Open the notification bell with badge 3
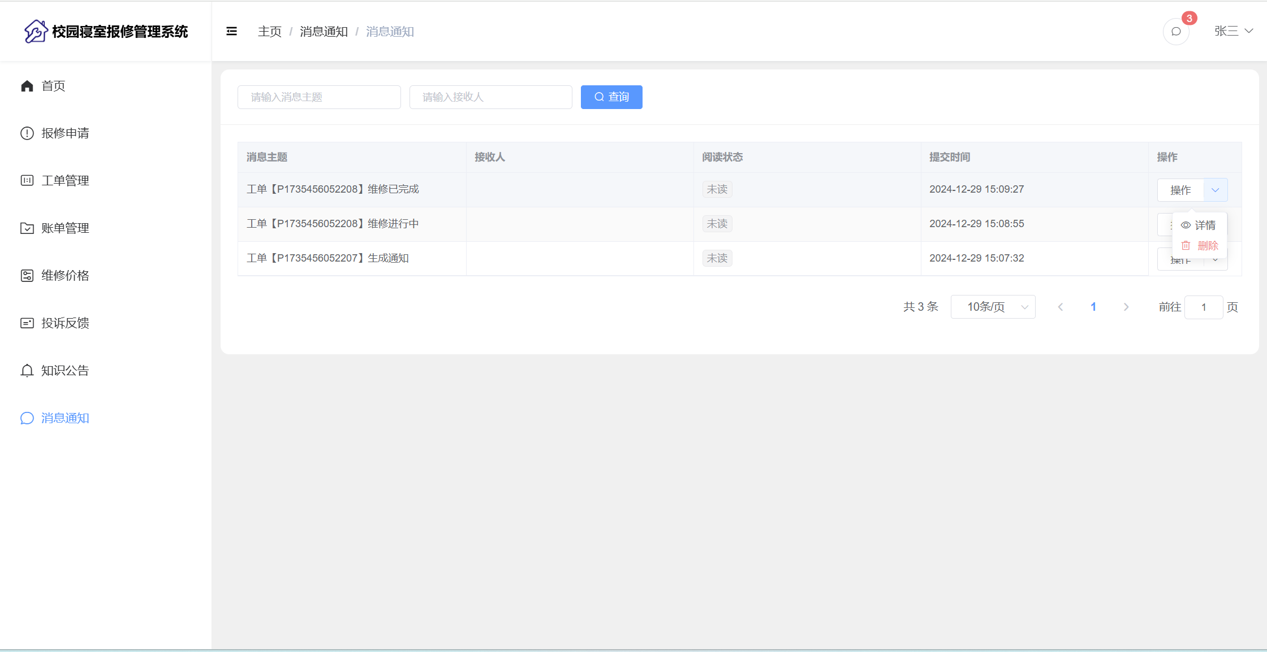 click(x=1176, y=32)
